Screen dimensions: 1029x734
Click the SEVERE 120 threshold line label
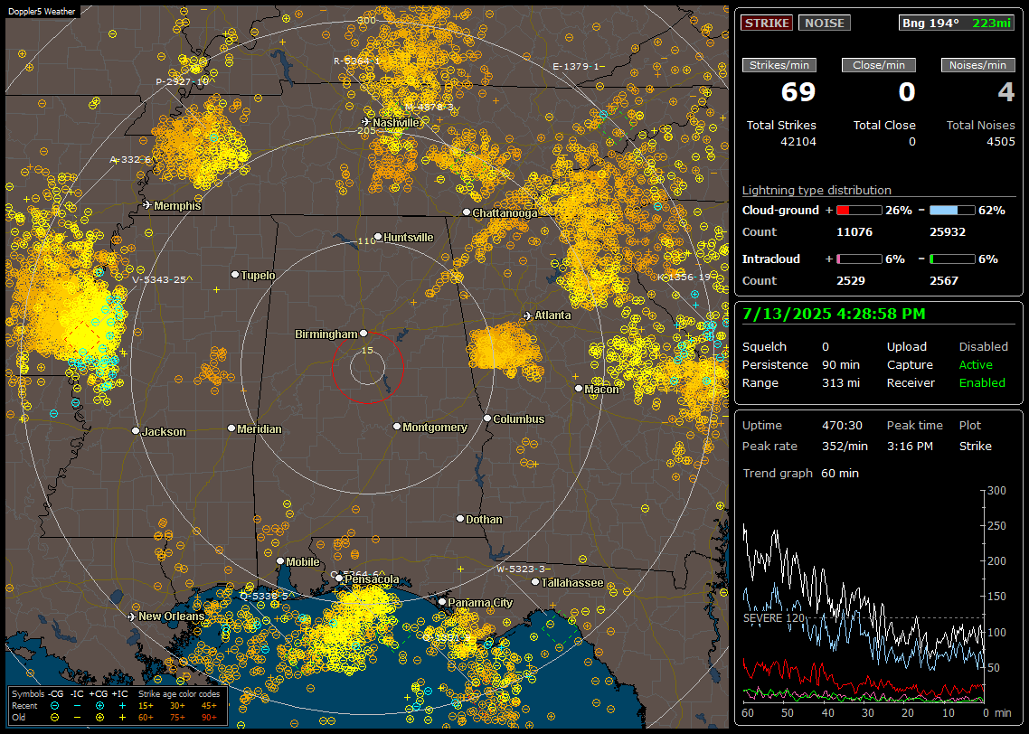point(773,618)
